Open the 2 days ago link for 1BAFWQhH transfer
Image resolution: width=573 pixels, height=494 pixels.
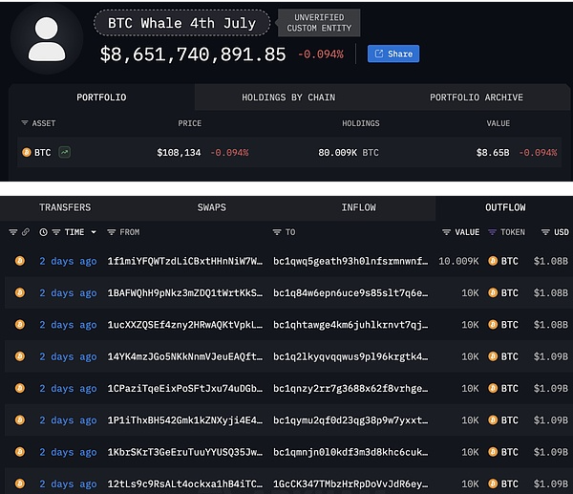click(x=68, y=293)
